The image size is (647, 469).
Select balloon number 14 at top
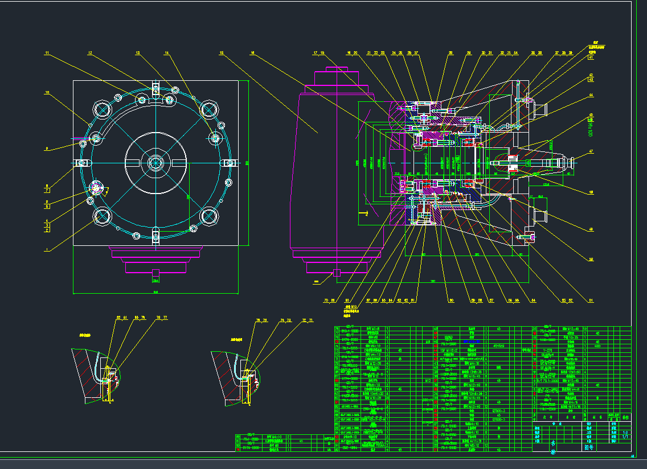point(167,53)
